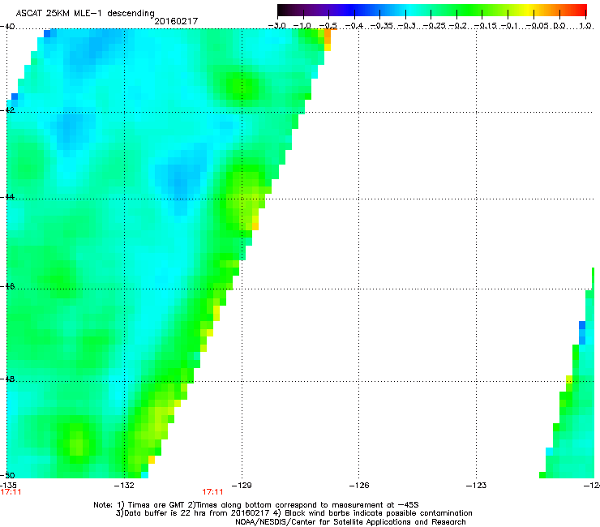Click the -126 longitude axis label
Image resolution: width=600 pixels, height=527 pixels.
click(x=359, y=486)
